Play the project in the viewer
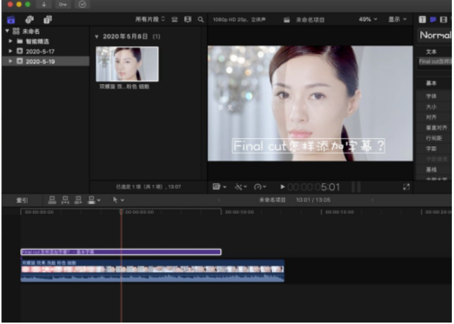The height and width of the screenshot is (324, 454). click(x=282, y=187)
